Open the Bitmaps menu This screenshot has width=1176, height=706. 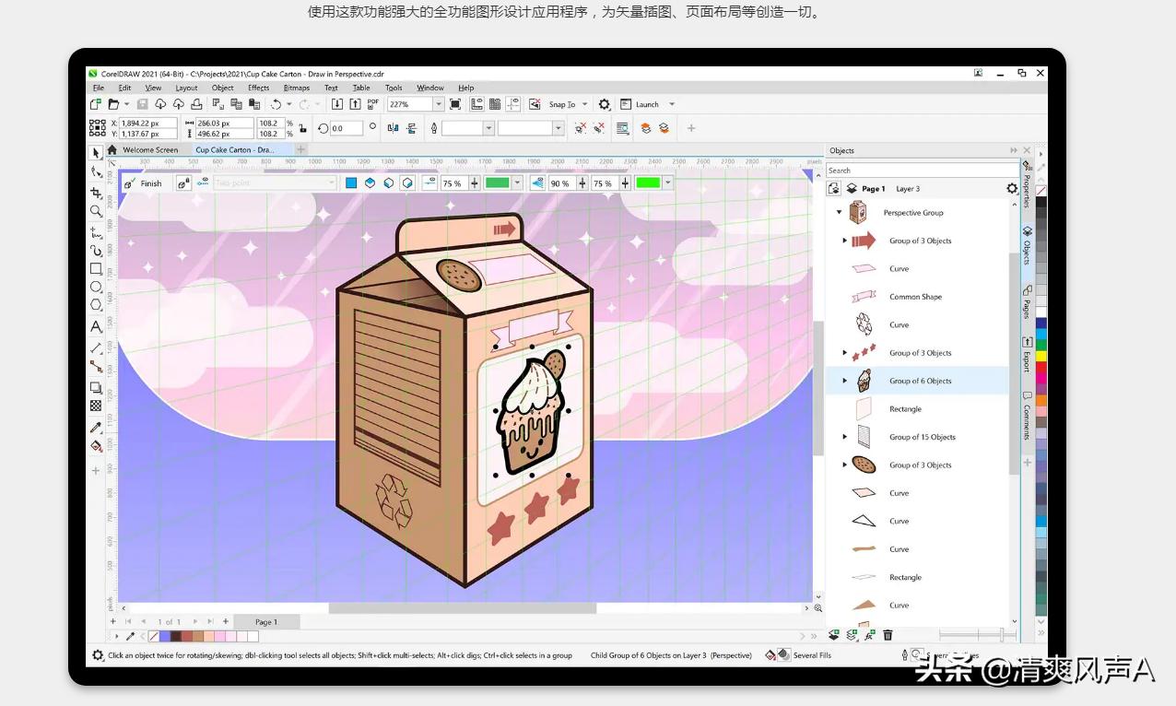pyautogui.click(x=295, y=88)
